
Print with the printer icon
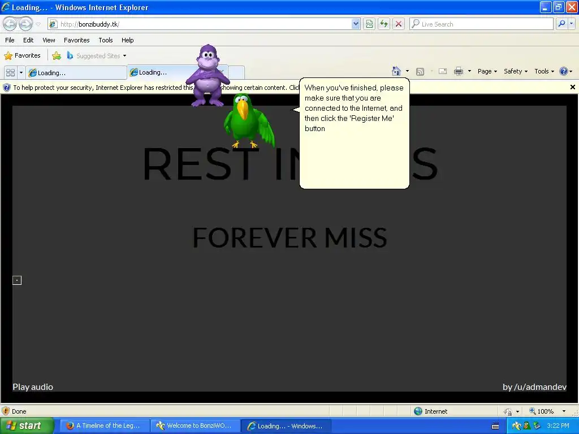pos(458,71)
